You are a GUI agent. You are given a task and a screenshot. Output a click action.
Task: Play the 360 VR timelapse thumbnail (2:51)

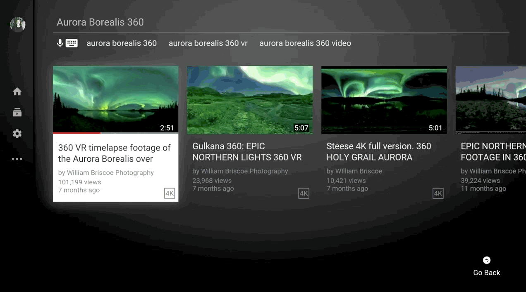pyautogui.click(x=116, y=99)
